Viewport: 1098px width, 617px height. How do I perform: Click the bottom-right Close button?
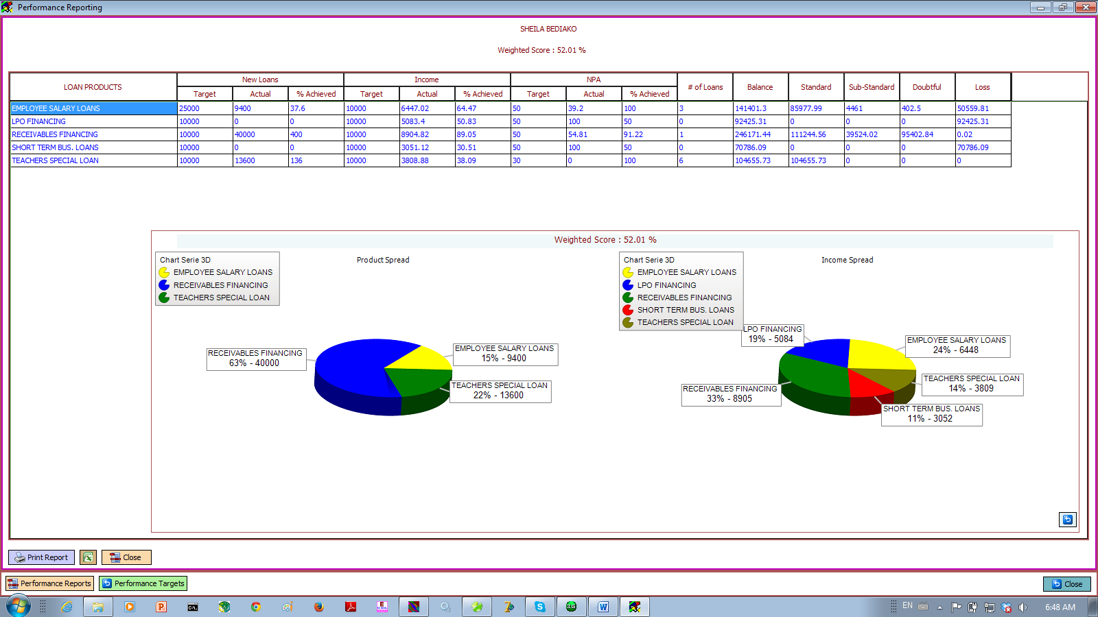[1067, 584]
